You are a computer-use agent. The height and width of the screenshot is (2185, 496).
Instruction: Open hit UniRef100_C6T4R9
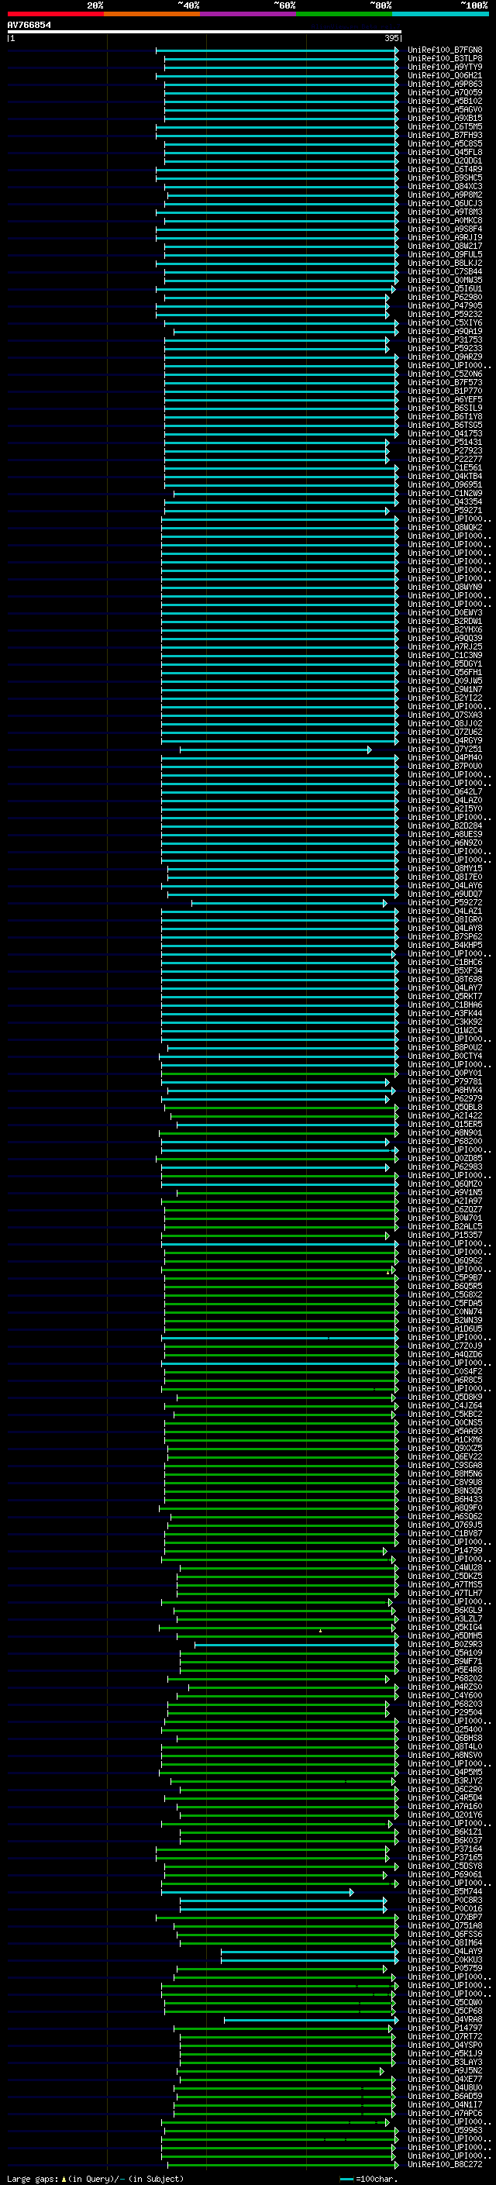click(x=445, y=169)
